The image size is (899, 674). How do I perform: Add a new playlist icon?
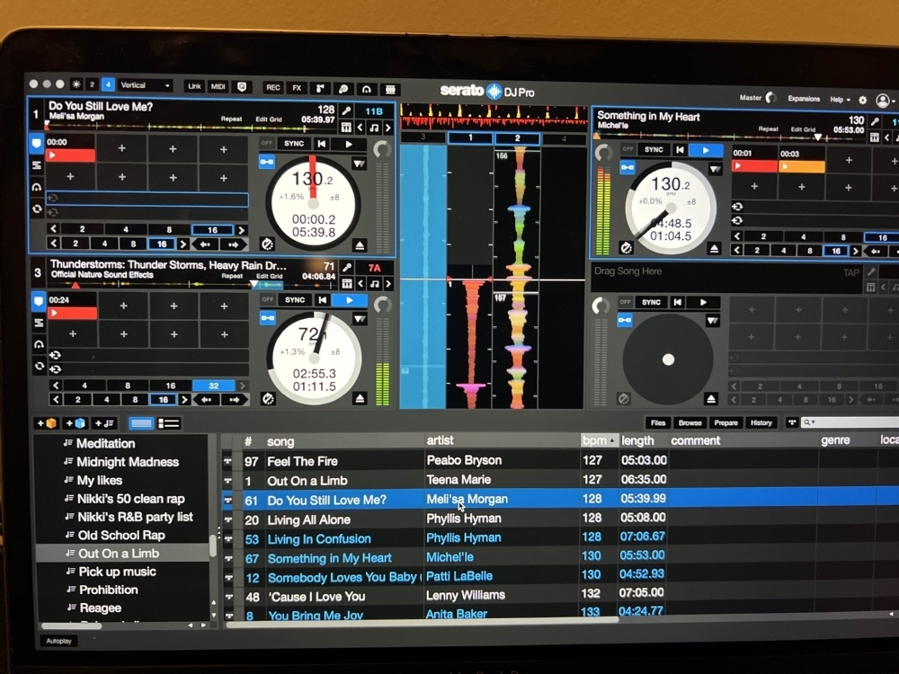point(103,423)
